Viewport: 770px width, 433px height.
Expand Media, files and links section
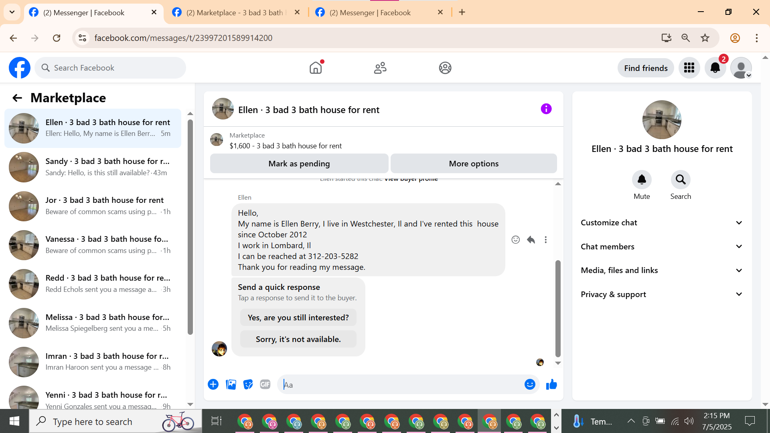pyautogui.click(x=662, y=271)
